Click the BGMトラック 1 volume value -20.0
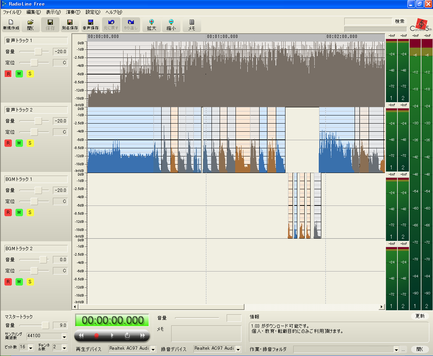The image size is (433, 356). (60, 190)
